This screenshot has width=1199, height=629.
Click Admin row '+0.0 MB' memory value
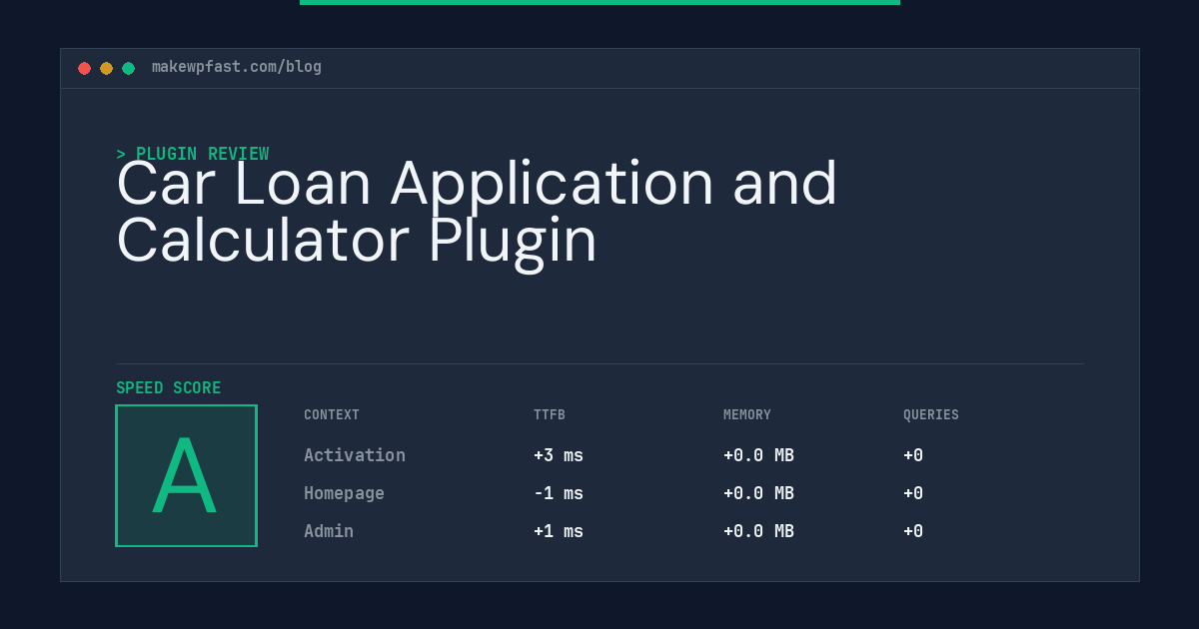(x=758, y=531)
